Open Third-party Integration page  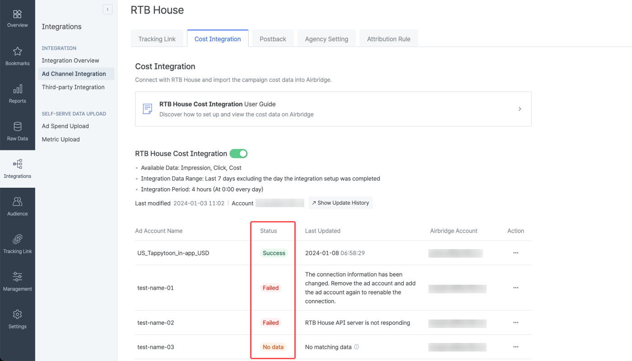click(x=73, y=87)
